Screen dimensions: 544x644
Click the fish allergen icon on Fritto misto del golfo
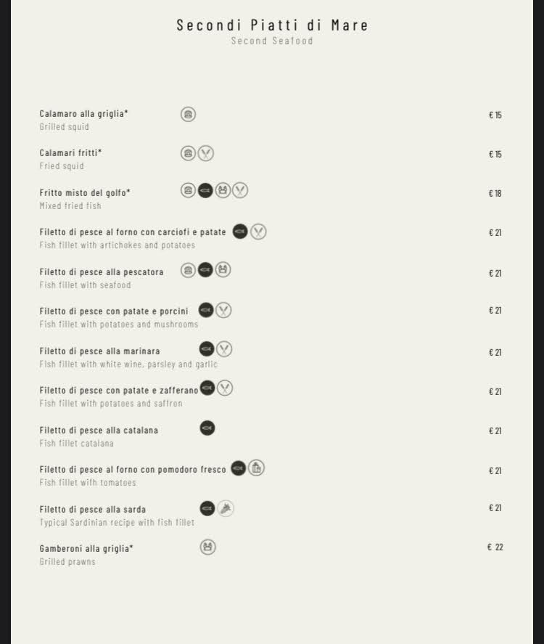[x=206, y=190]
